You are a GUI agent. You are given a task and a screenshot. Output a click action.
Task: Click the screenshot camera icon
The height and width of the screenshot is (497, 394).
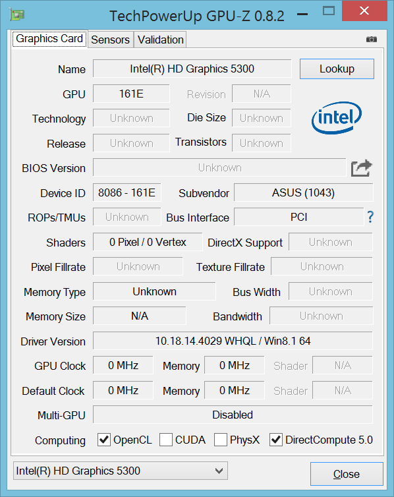point(371,40)
